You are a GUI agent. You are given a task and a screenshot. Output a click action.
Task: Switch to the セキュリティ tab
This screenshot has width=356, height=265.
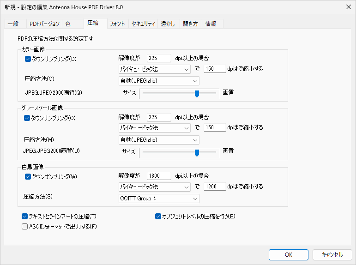[x=143, y=24]
